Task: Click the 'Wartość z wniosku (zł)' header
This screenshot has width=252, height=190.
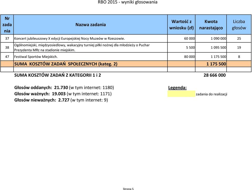Action: pos(181,25)
